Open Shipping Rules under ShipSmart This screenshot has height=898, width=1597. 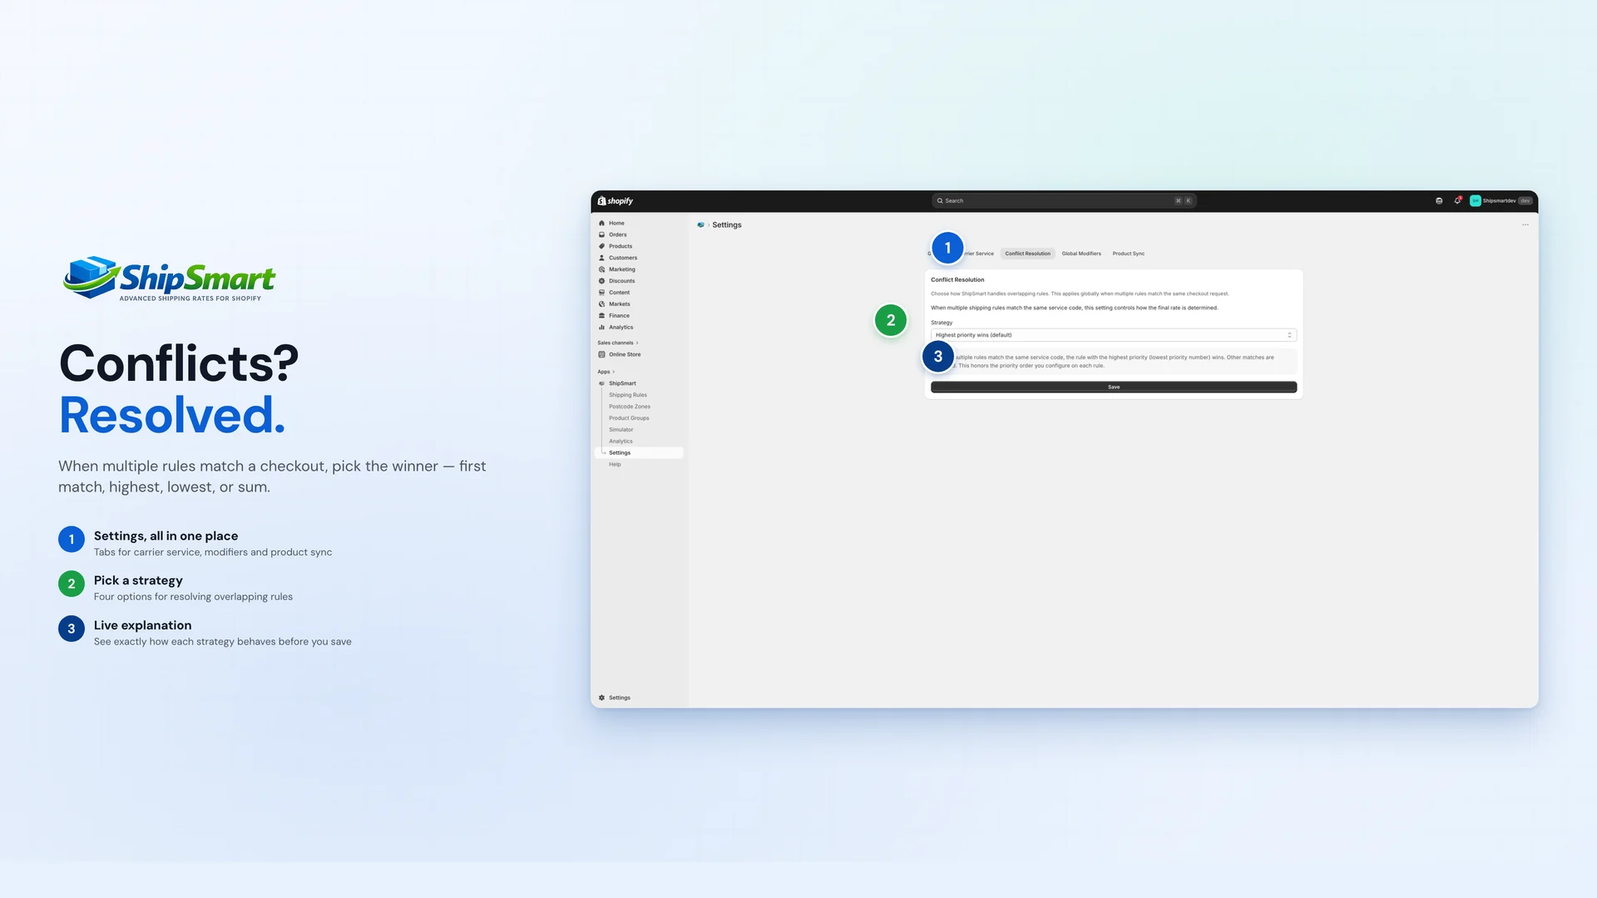(628, 395)
